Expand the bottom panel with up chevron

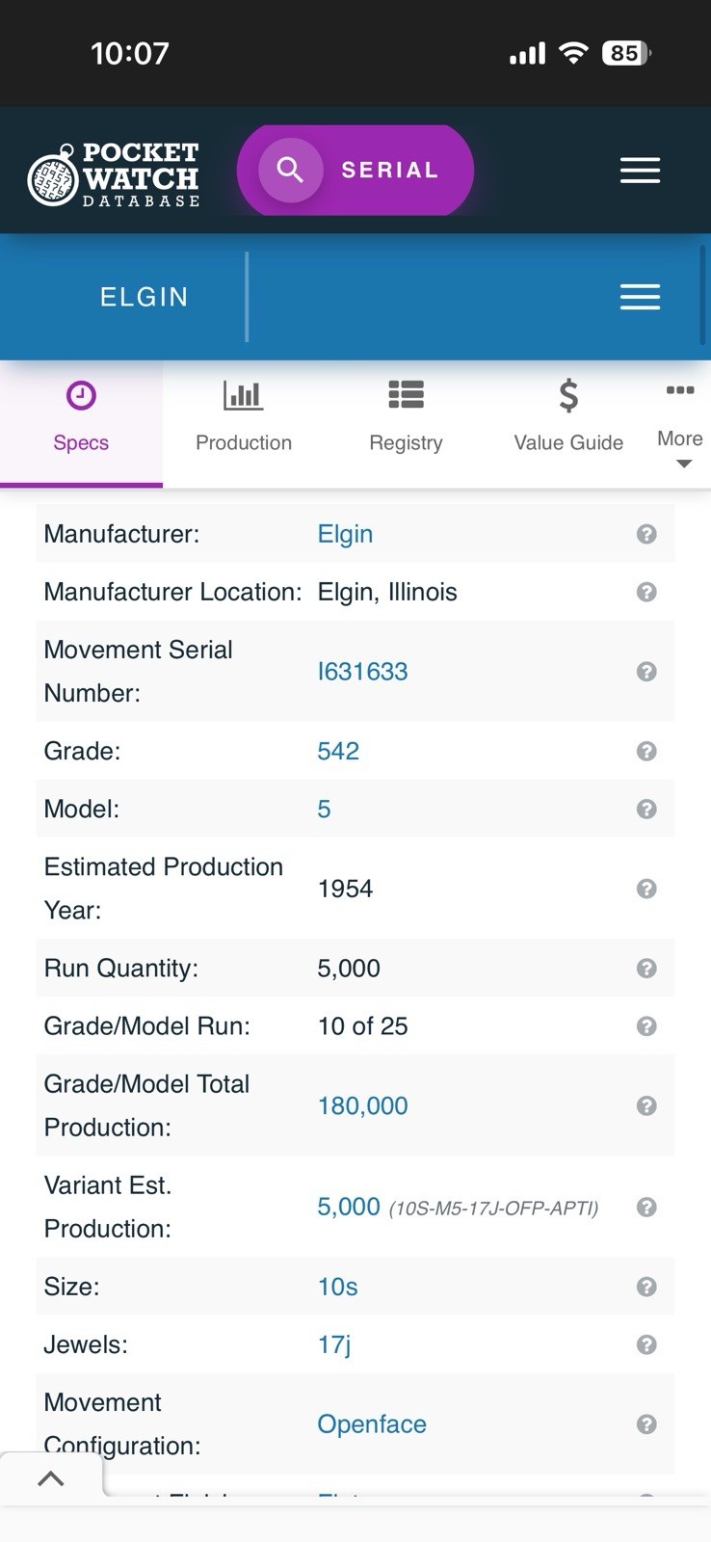(x=51, y=1478)
